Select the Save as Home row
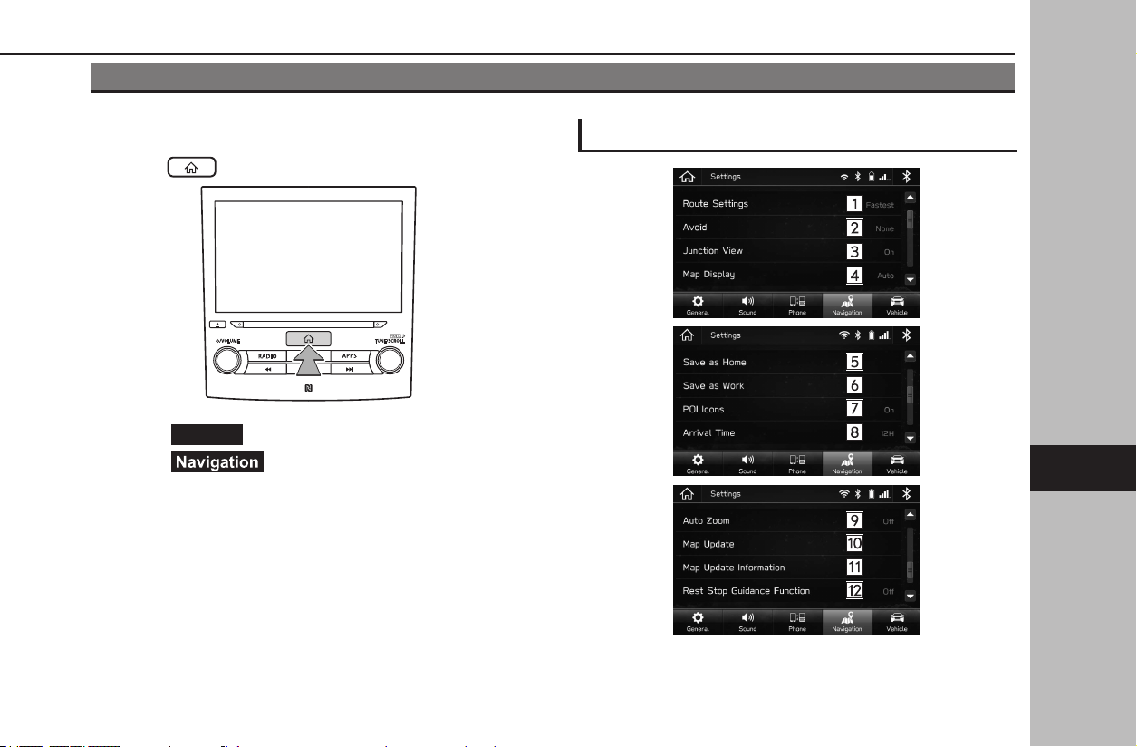Viewport: 1137px width, 747px height. pyautogui.click(x=788, y=363)
